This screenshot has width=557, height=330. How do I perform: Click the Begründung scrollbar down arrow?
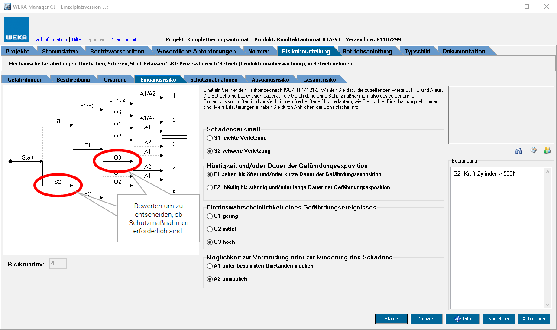tap(547, 305)
